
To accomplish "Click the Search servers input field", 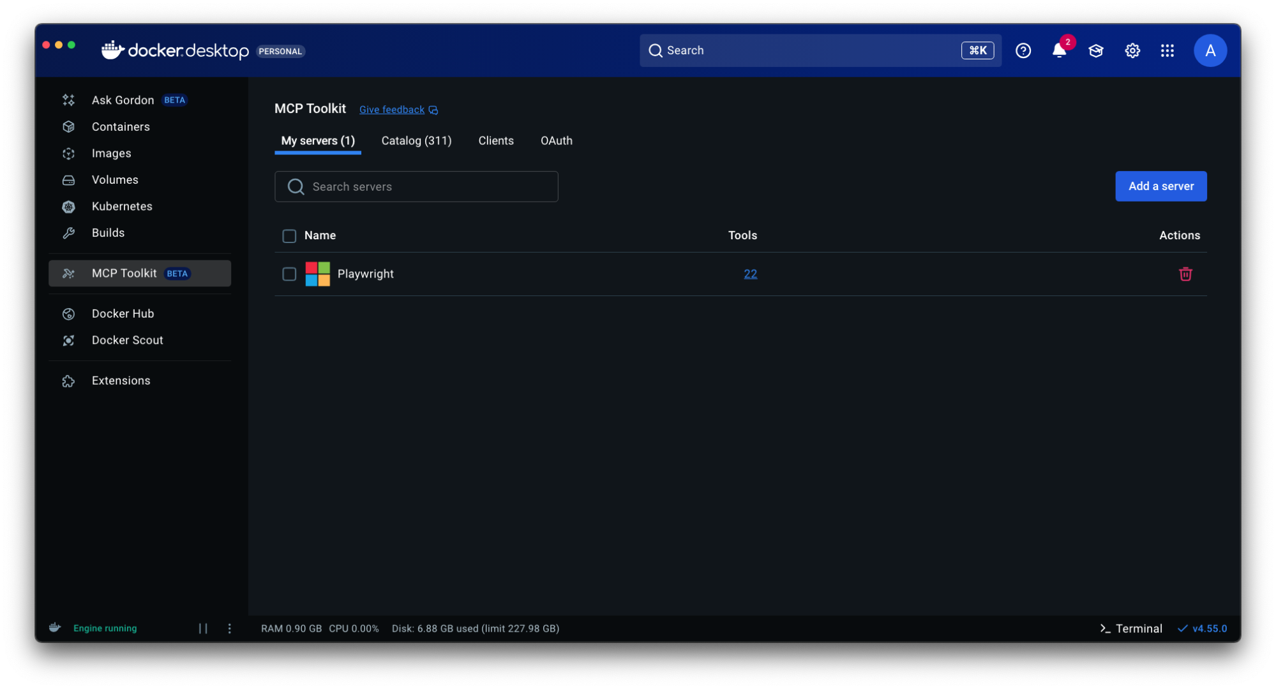I will pos(416,186).
